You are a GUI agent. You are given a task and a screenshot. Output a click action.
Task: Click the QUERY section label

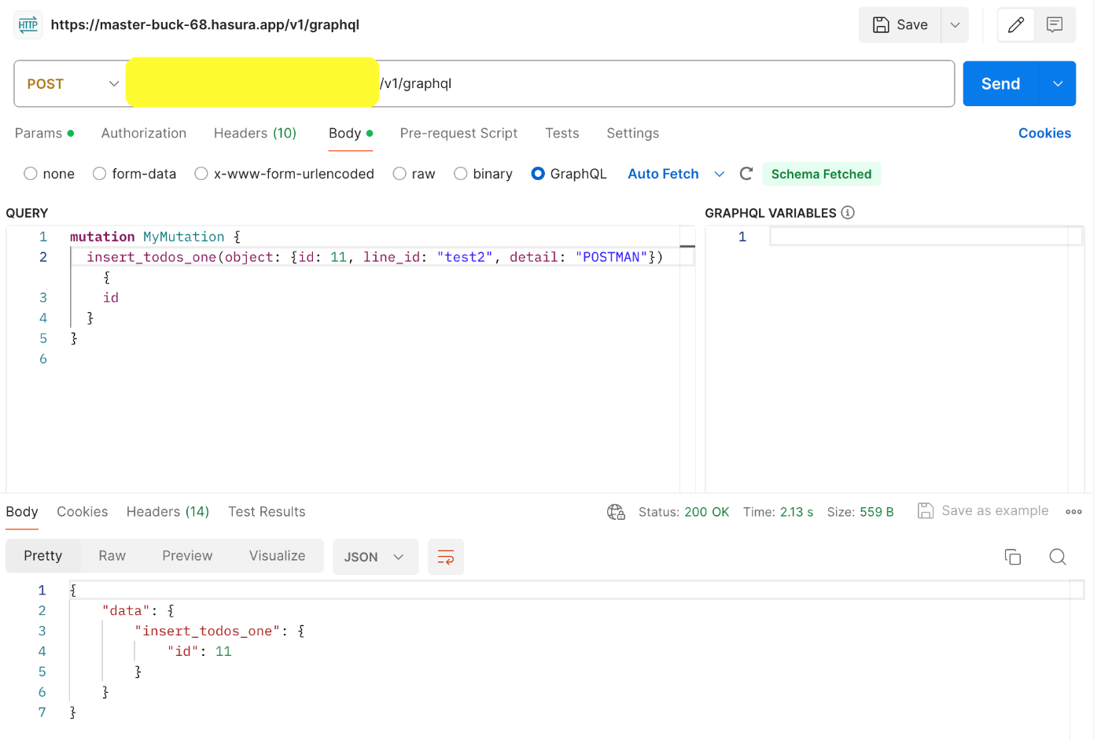[x=27, y=213]
